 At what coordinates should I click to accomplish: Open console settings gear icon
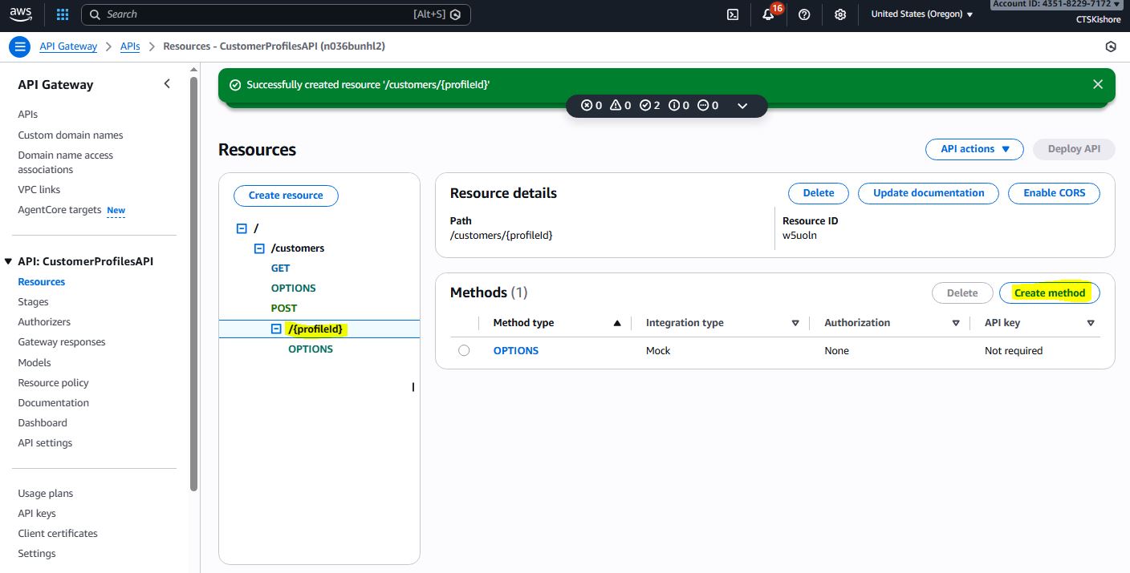(840, 14)
